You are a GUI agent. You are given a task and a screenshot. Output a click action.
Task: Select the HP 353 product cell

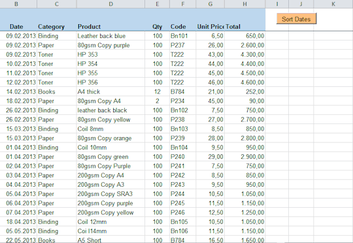click(110, 54)
